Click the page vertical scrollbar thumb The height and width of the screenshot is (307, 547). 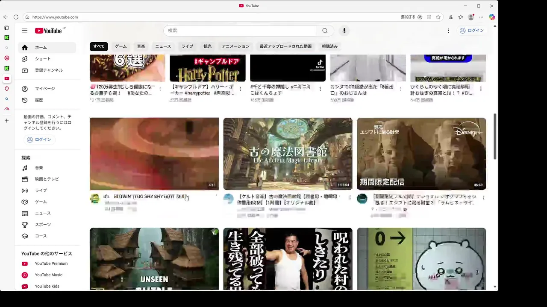click(x=495, y=136)
